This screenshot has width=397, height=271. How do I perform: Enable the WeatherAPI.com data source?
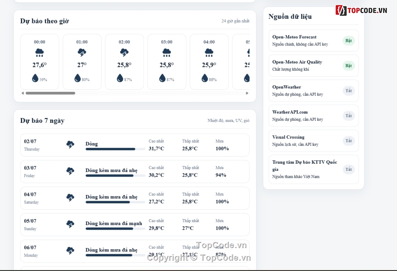pos(349,116)
